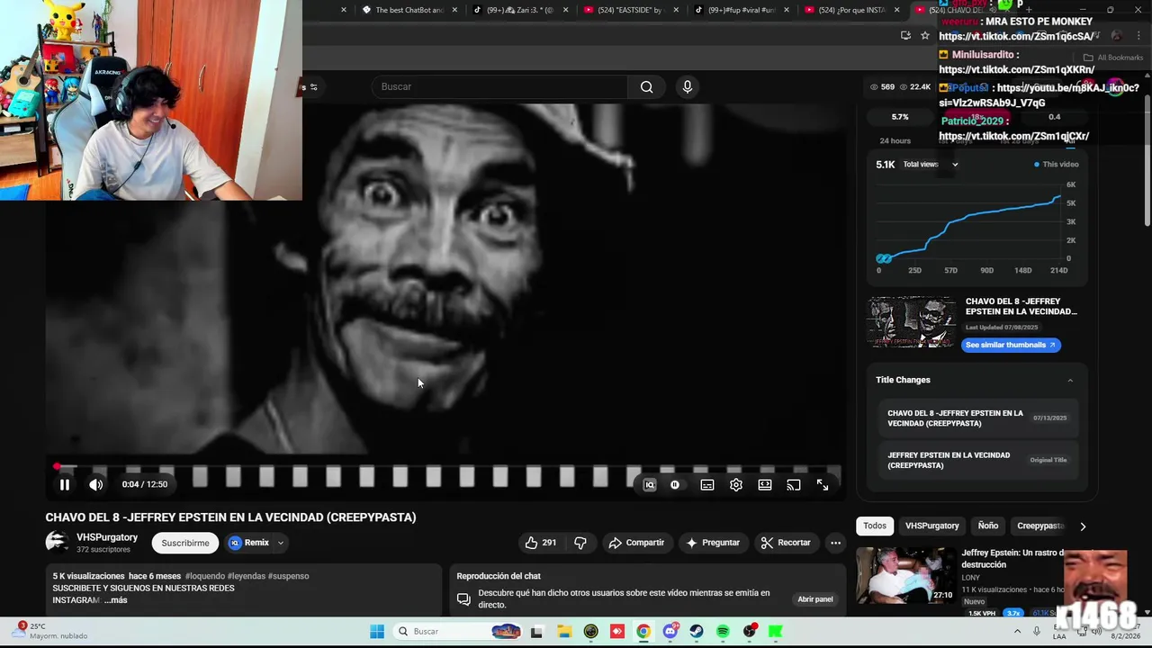Toggle the vidIQ player overlay icon
This screenshot has width=1152, height=648.
(x=650, y=485)
